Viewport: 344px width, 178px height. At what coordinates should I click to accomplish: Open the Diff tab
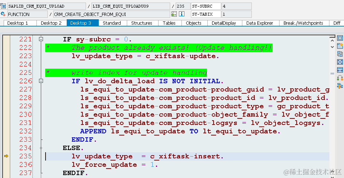coord(337,23)
